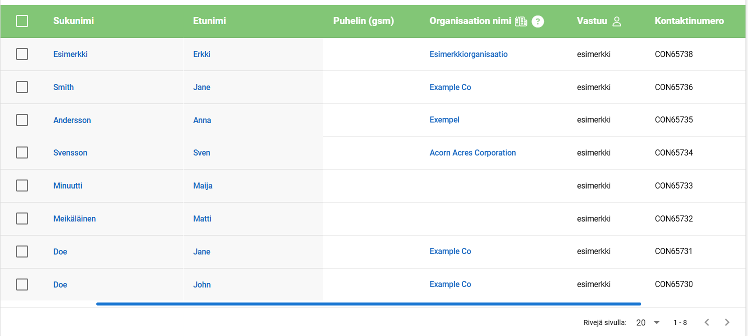Open the Acorn Acres Corporation organization page
The height and width of the screenshot is (336, 748).
pyautogui.click(x=473, y=152)
